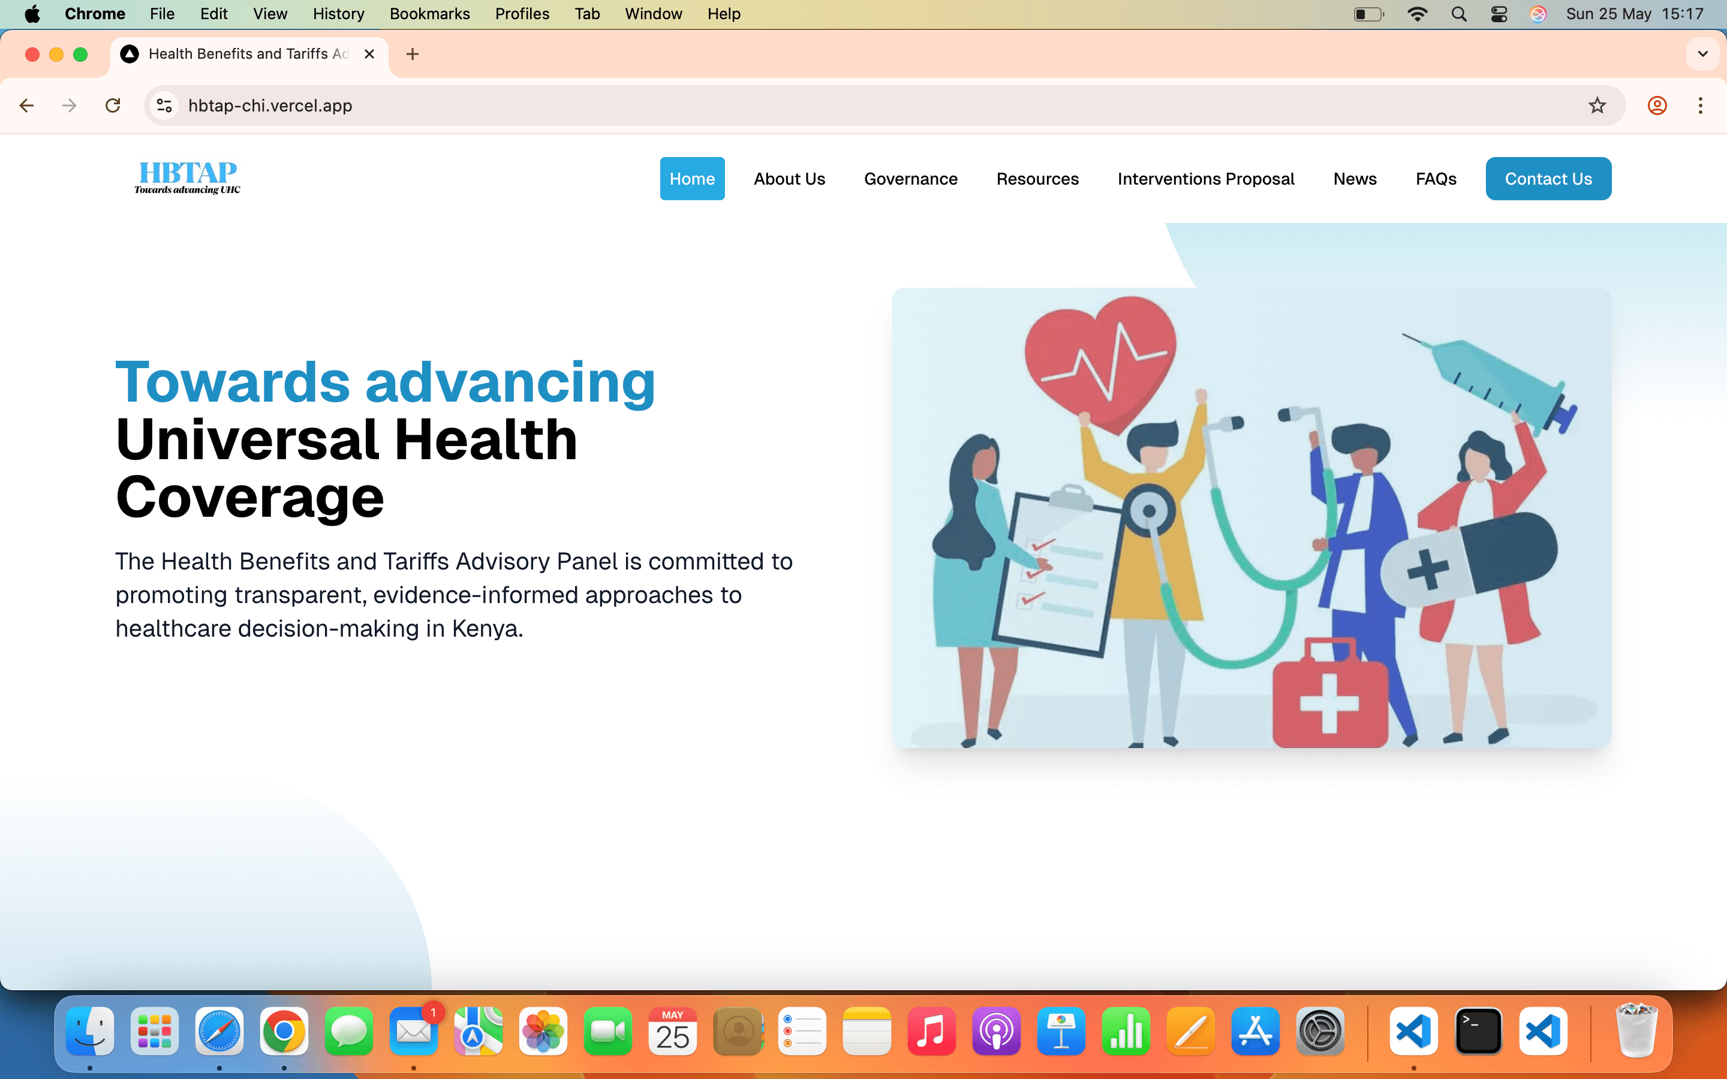Click the Siri icon in menu bar
Viewport: 1727px width, 1079px height.
click(x=1538, y=14)
